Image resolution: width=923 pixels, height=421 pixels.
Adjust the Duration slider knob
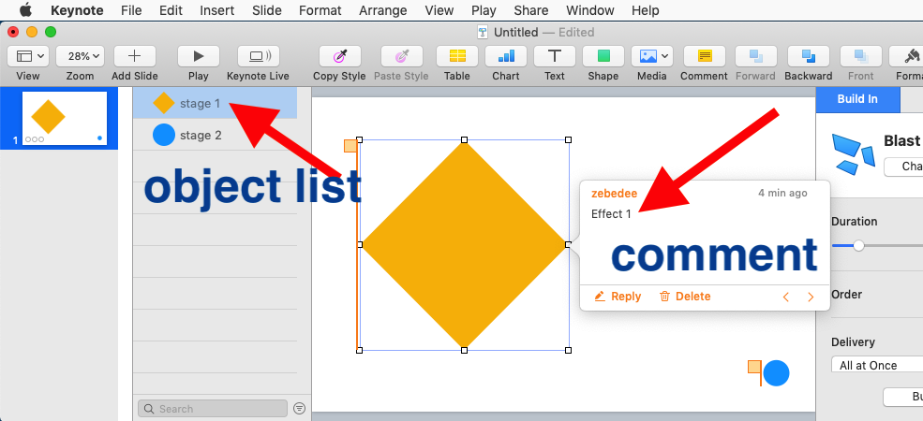(859, 245)
